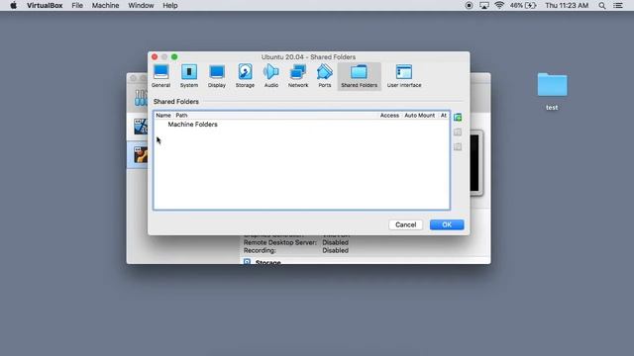The height and width of the screenshot is (356, 634).
Task: Close the Shared Folders settings dialog
Action: pos(155,57)
